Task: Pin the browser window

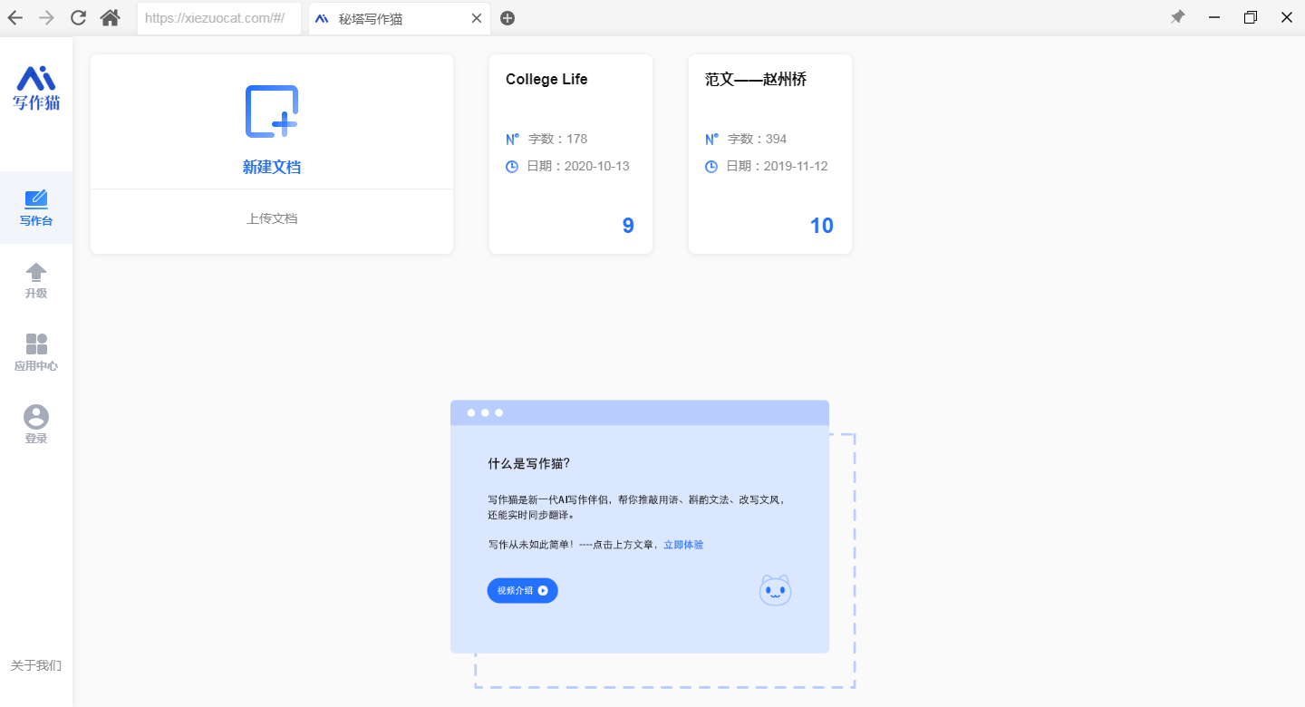Action: coord(1177,17)
